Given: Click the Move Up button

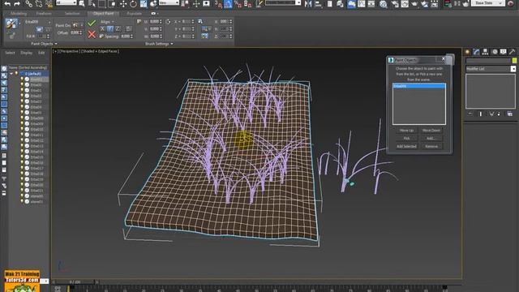Looking at the screenshot, I should pos(406,131).
